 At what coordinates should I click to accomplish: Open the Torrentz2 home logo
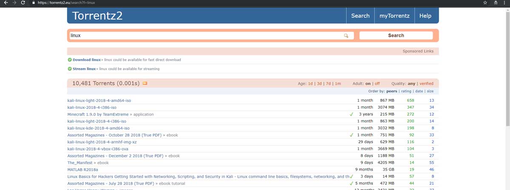coord(98,16)
